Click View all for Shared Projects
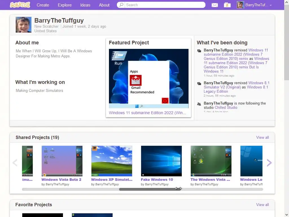The image size is (289, 217). tap(262, 138)
